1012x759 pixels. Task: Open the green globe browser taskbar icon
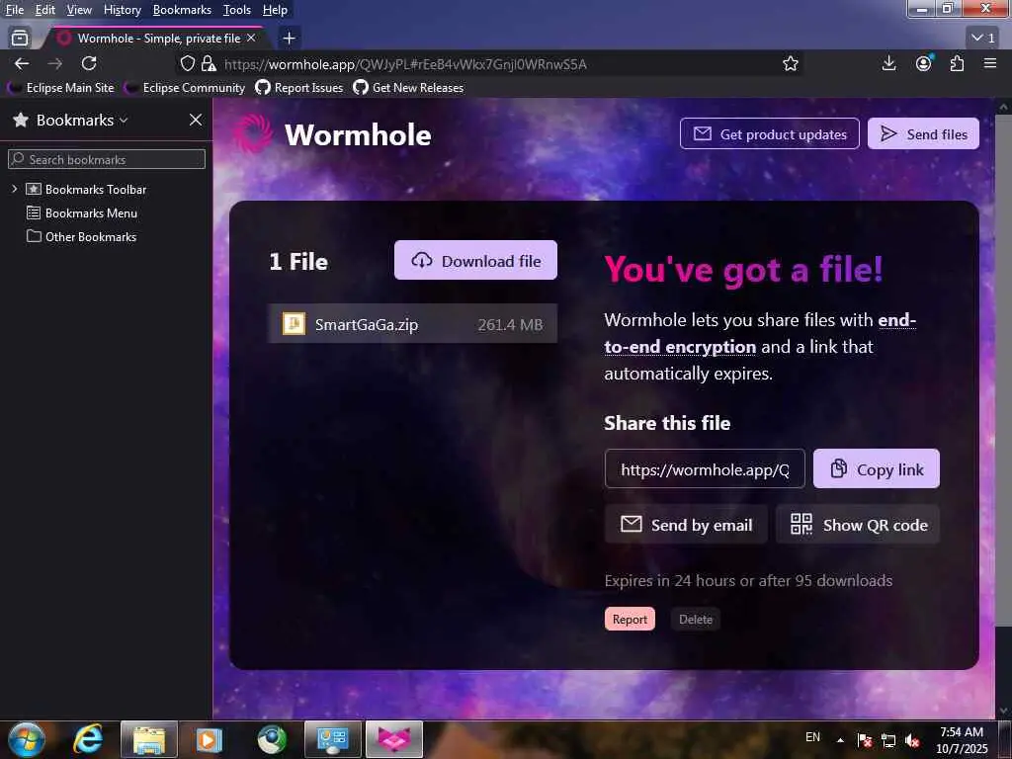pyautogui.click(x=272, y=739)
